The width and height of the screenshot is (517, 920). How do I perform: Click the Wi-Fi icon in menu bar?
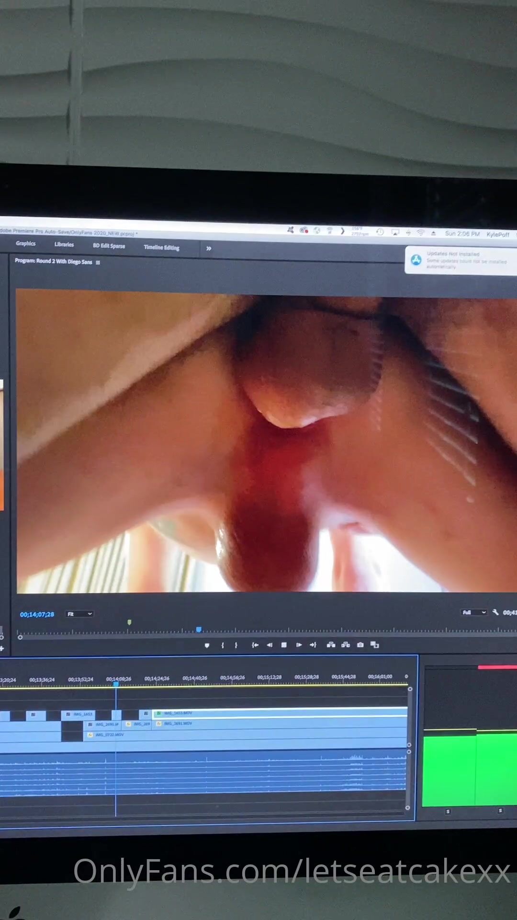420,233
